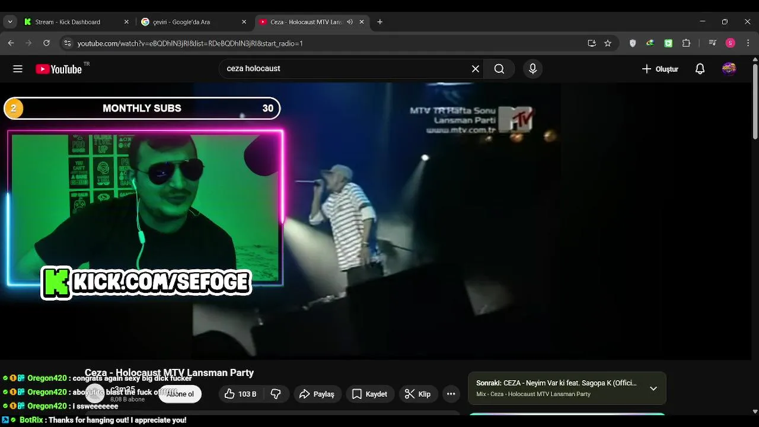View site information icon in address bar
The height and width of the screenshot is (427, 759).
[68, 43]
